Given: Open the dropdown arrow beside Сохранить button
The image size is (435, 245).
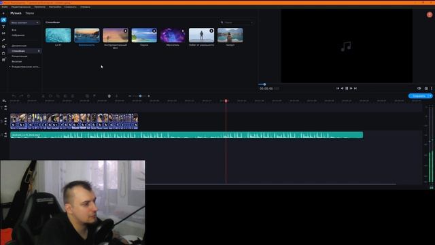Looking at the screenshot, I should coord(430,96).
